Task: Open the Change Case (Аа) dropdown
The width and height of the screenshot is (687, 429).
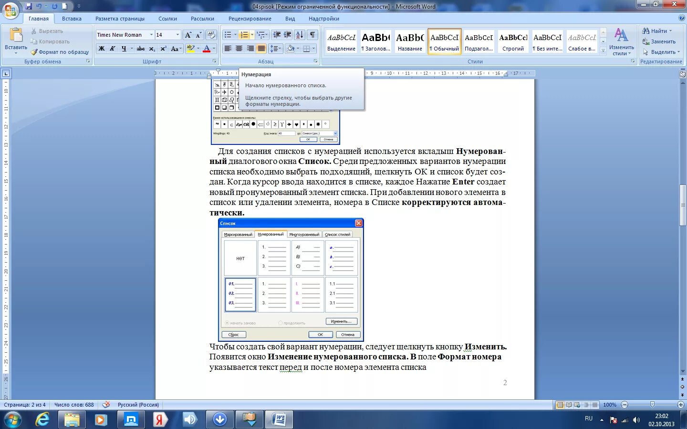Action: tap(176, 49)
